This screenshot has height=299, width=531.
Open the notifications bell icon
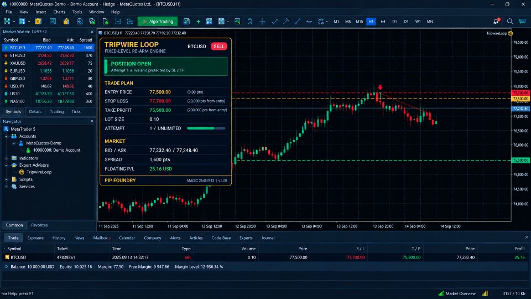[496, 21]
